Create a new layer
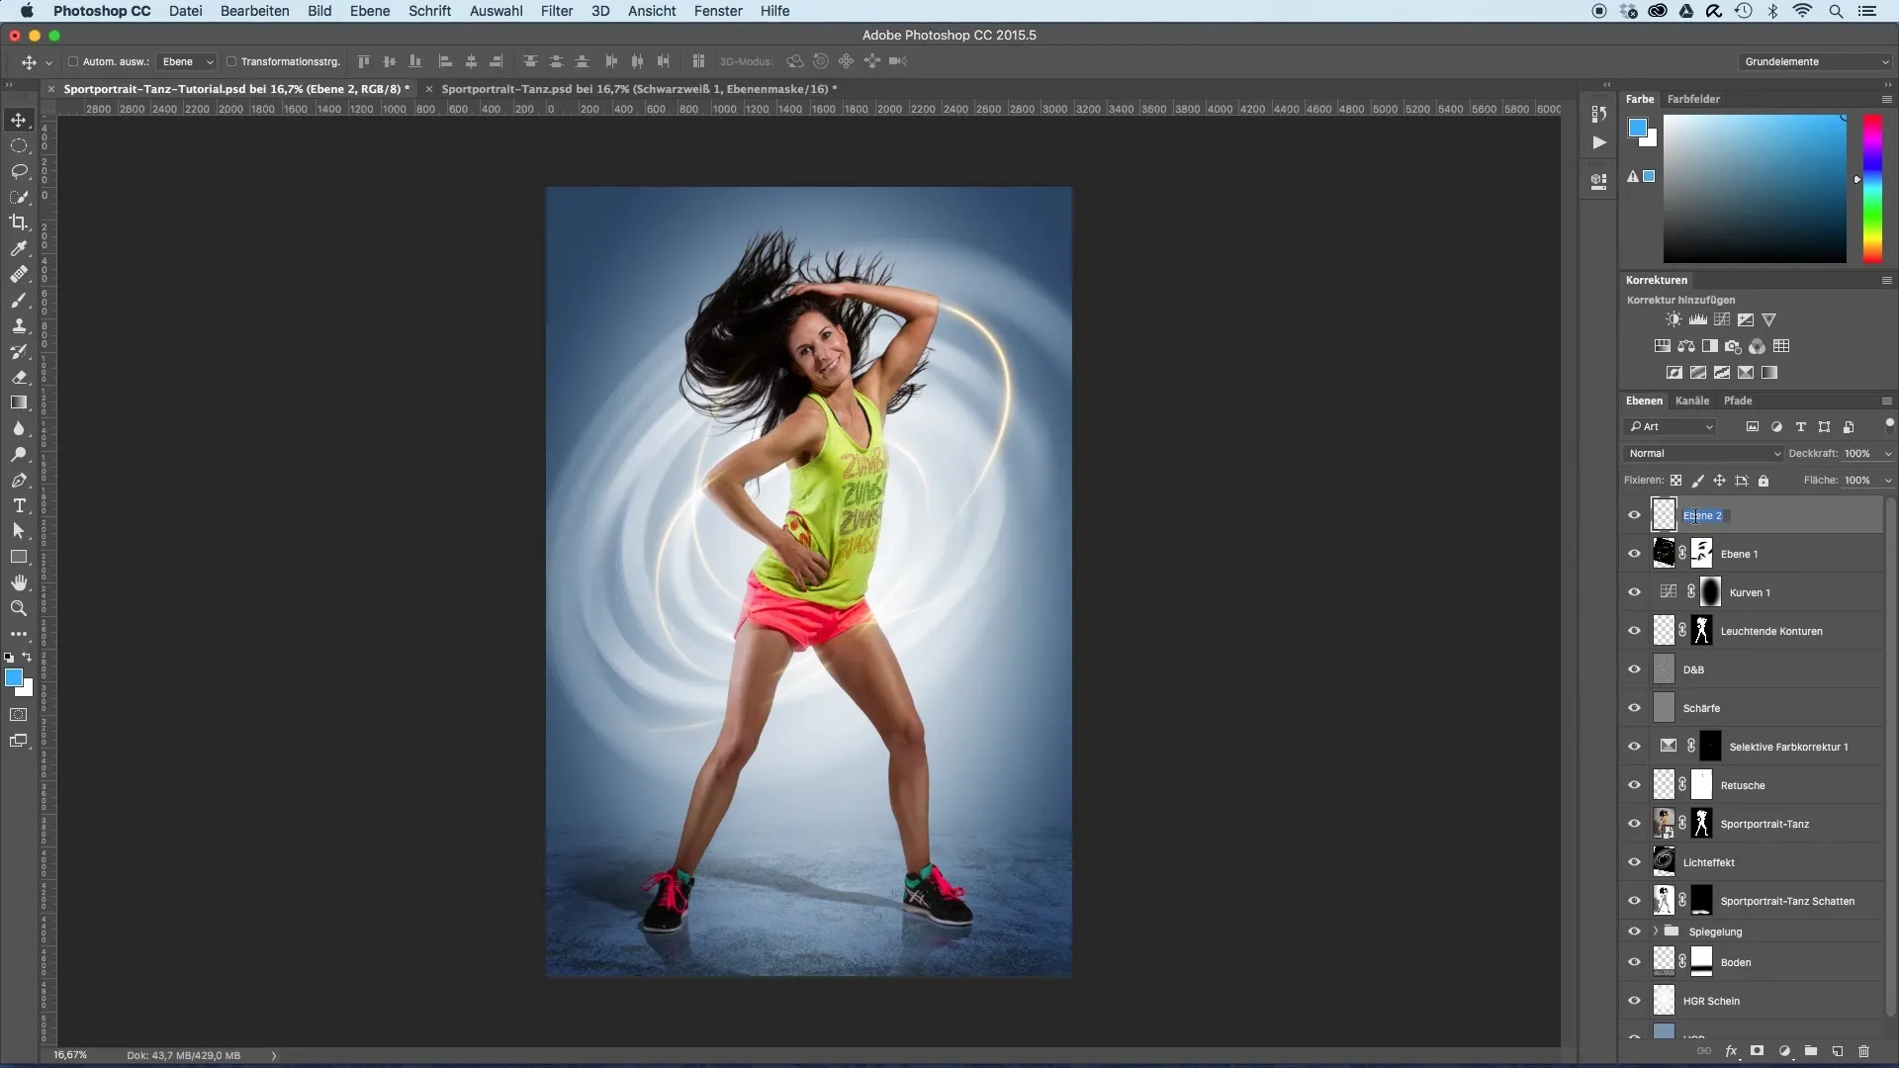1899x1068 pixels. 1838,1051
